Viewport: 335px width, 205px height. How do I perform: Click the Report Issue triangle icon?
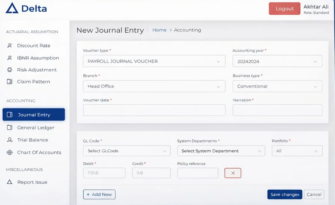[9, 182]
